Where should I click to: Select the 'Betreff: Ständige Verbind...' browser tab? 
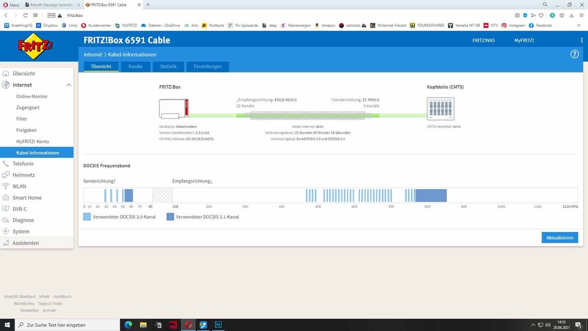pos(52,5)
